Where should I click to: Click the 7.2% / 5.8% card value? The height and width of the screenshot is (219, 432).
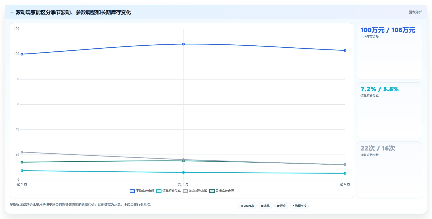(380, 89)
